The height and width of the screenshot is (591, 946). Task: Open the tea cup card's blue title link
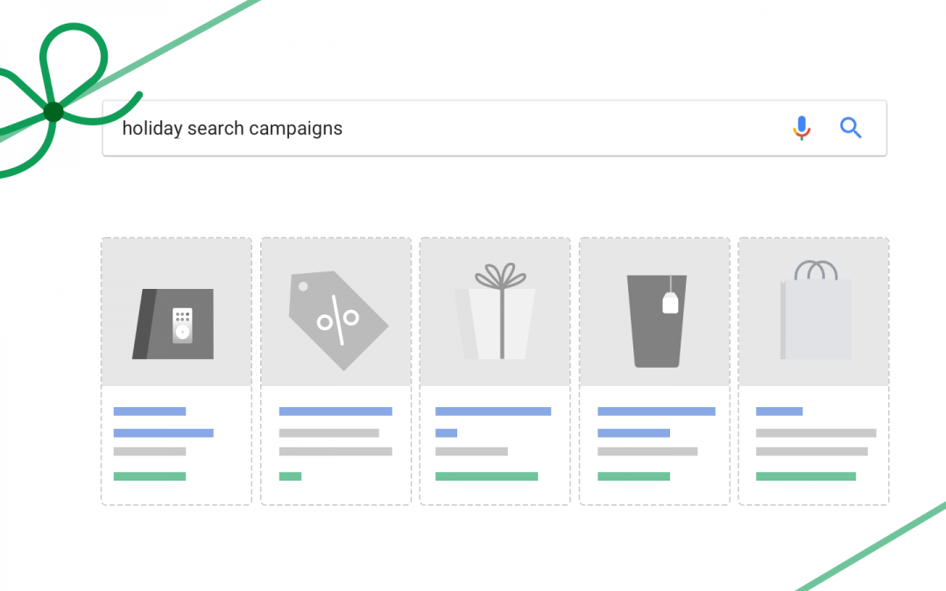point(656,412)
